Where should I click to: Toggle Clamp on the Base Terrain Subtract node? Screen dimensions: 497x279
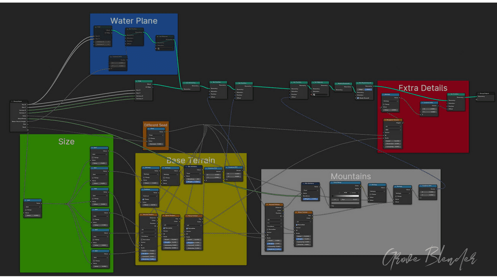coord(143,199)
